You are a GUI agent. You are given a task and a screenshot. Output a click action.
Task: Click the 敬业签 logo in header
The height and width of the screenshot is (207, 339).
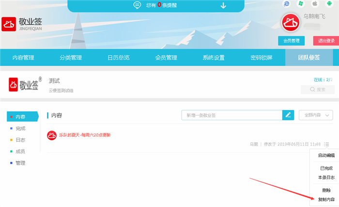coord(23,25)
